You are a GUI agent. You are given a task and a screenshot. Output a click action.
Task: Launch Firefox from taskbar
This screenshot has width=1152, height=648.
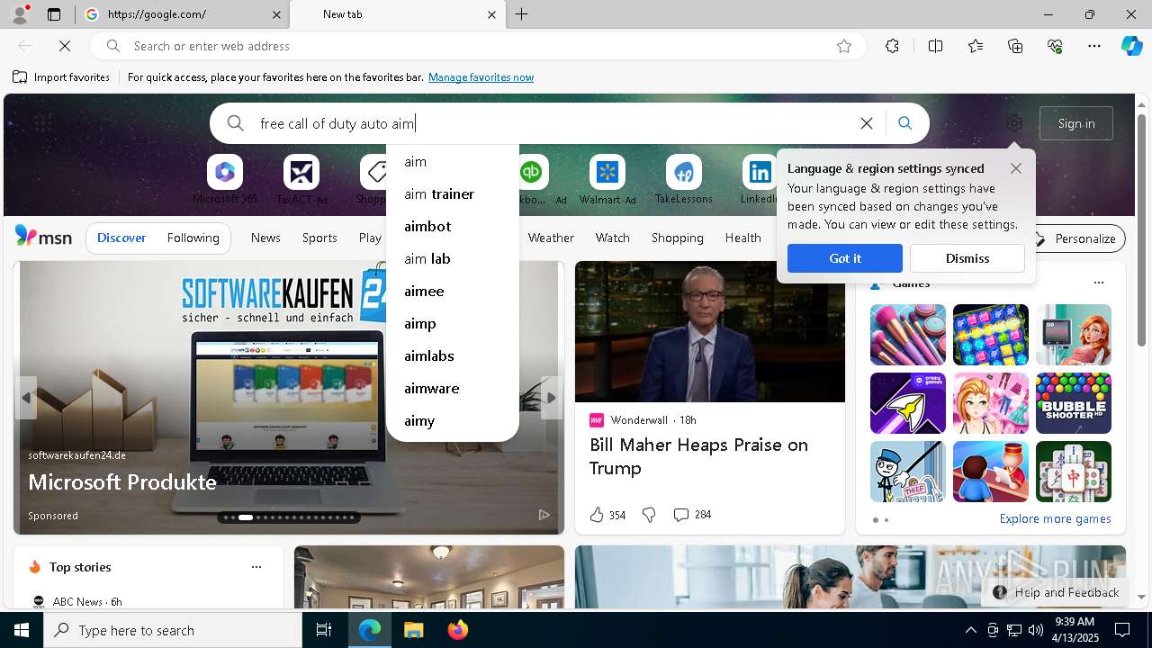458,630
